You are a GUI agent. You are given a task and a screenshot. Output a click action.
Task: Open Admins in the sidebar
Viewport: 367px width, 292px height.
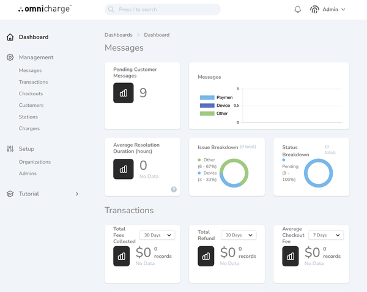(x=28, y=173)
